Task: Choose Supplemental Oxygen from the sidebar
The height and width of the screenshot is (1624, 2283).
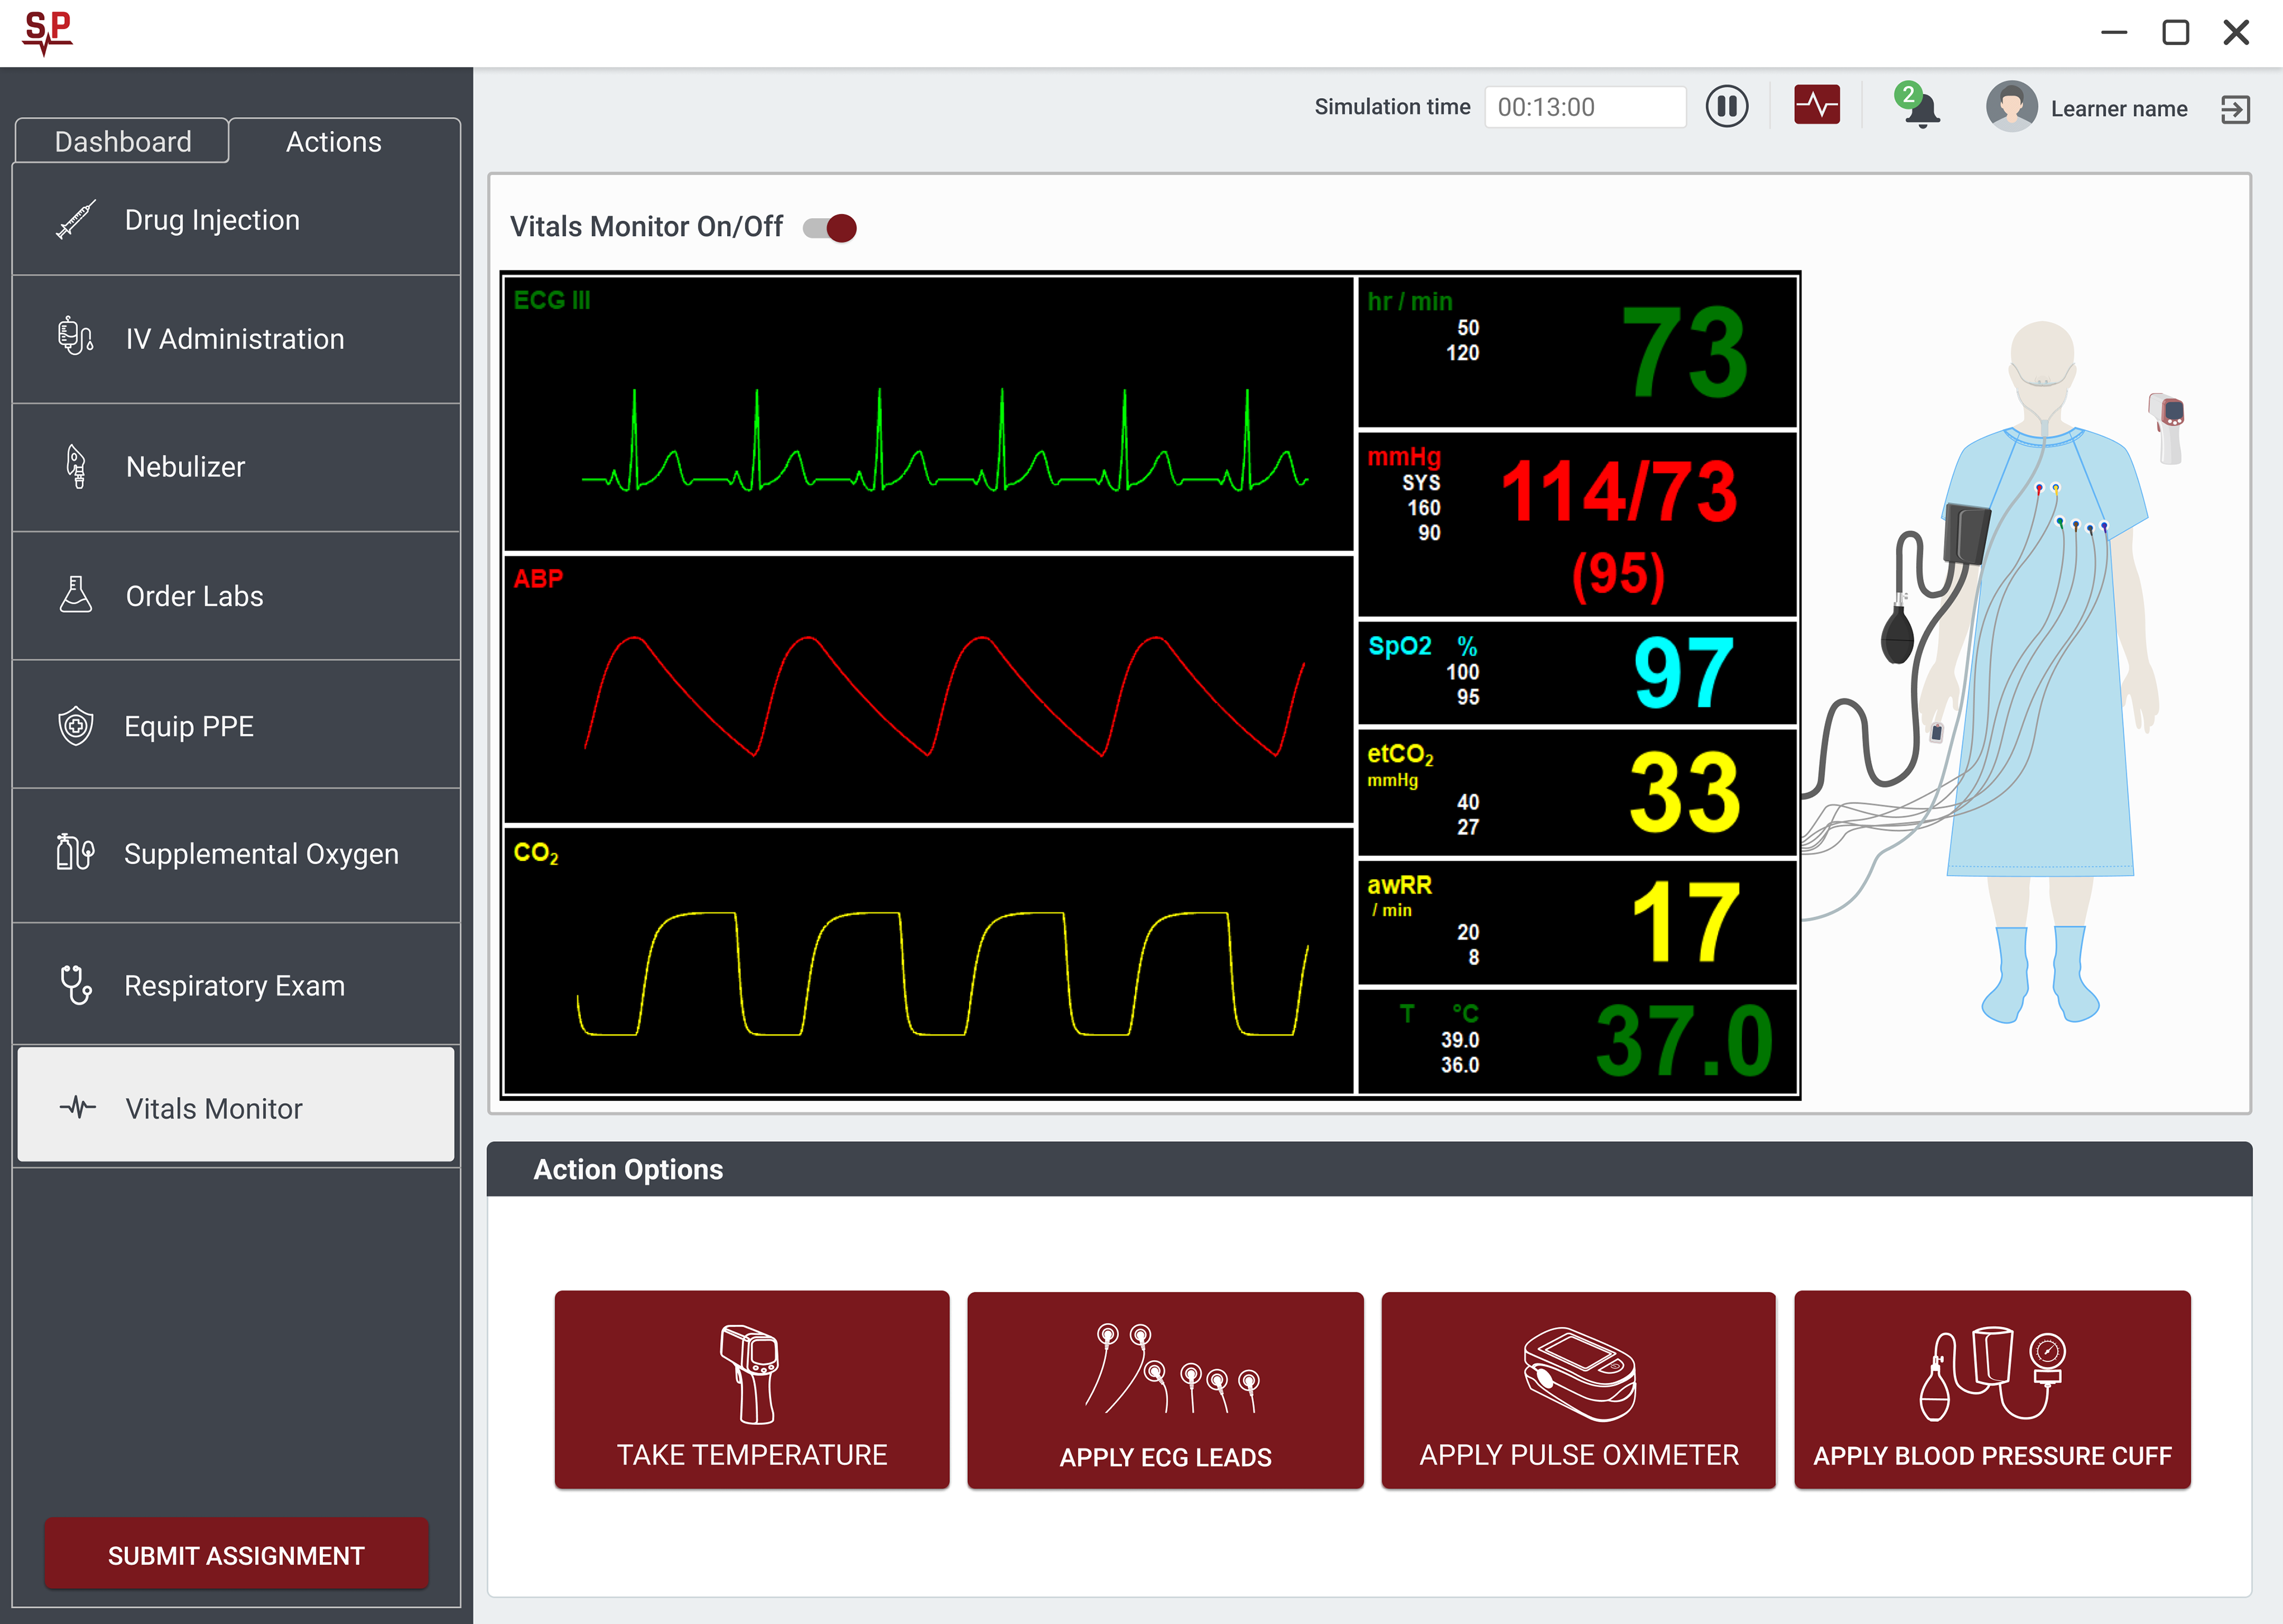Action: pos(236,854)
